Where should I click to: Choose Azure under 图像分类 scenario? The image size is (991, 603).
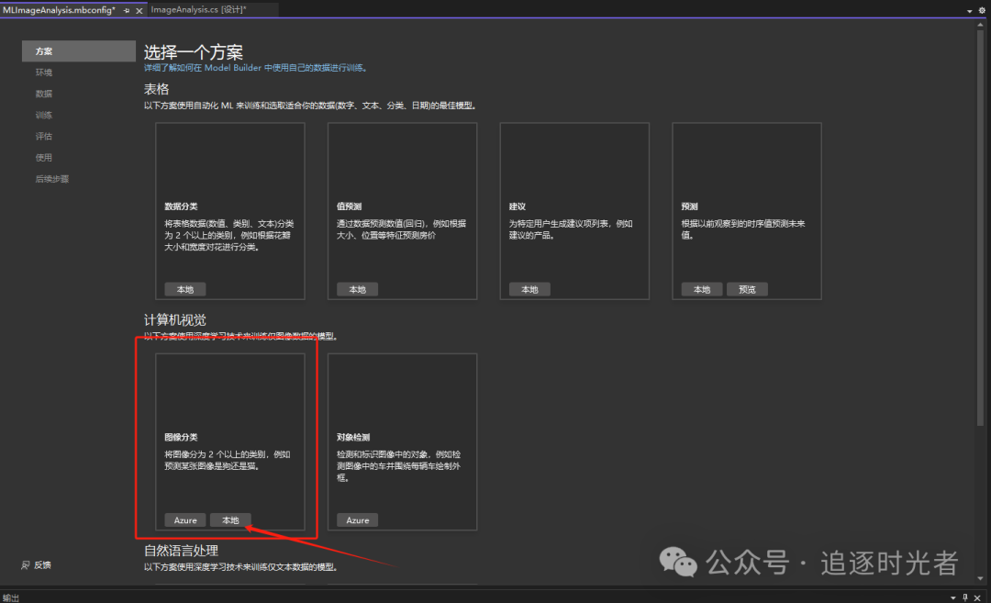(x=185, y=520)
